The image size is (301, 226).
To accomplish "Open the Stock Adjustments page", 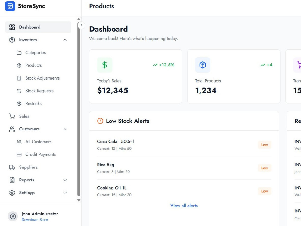I will coord(42,78).
